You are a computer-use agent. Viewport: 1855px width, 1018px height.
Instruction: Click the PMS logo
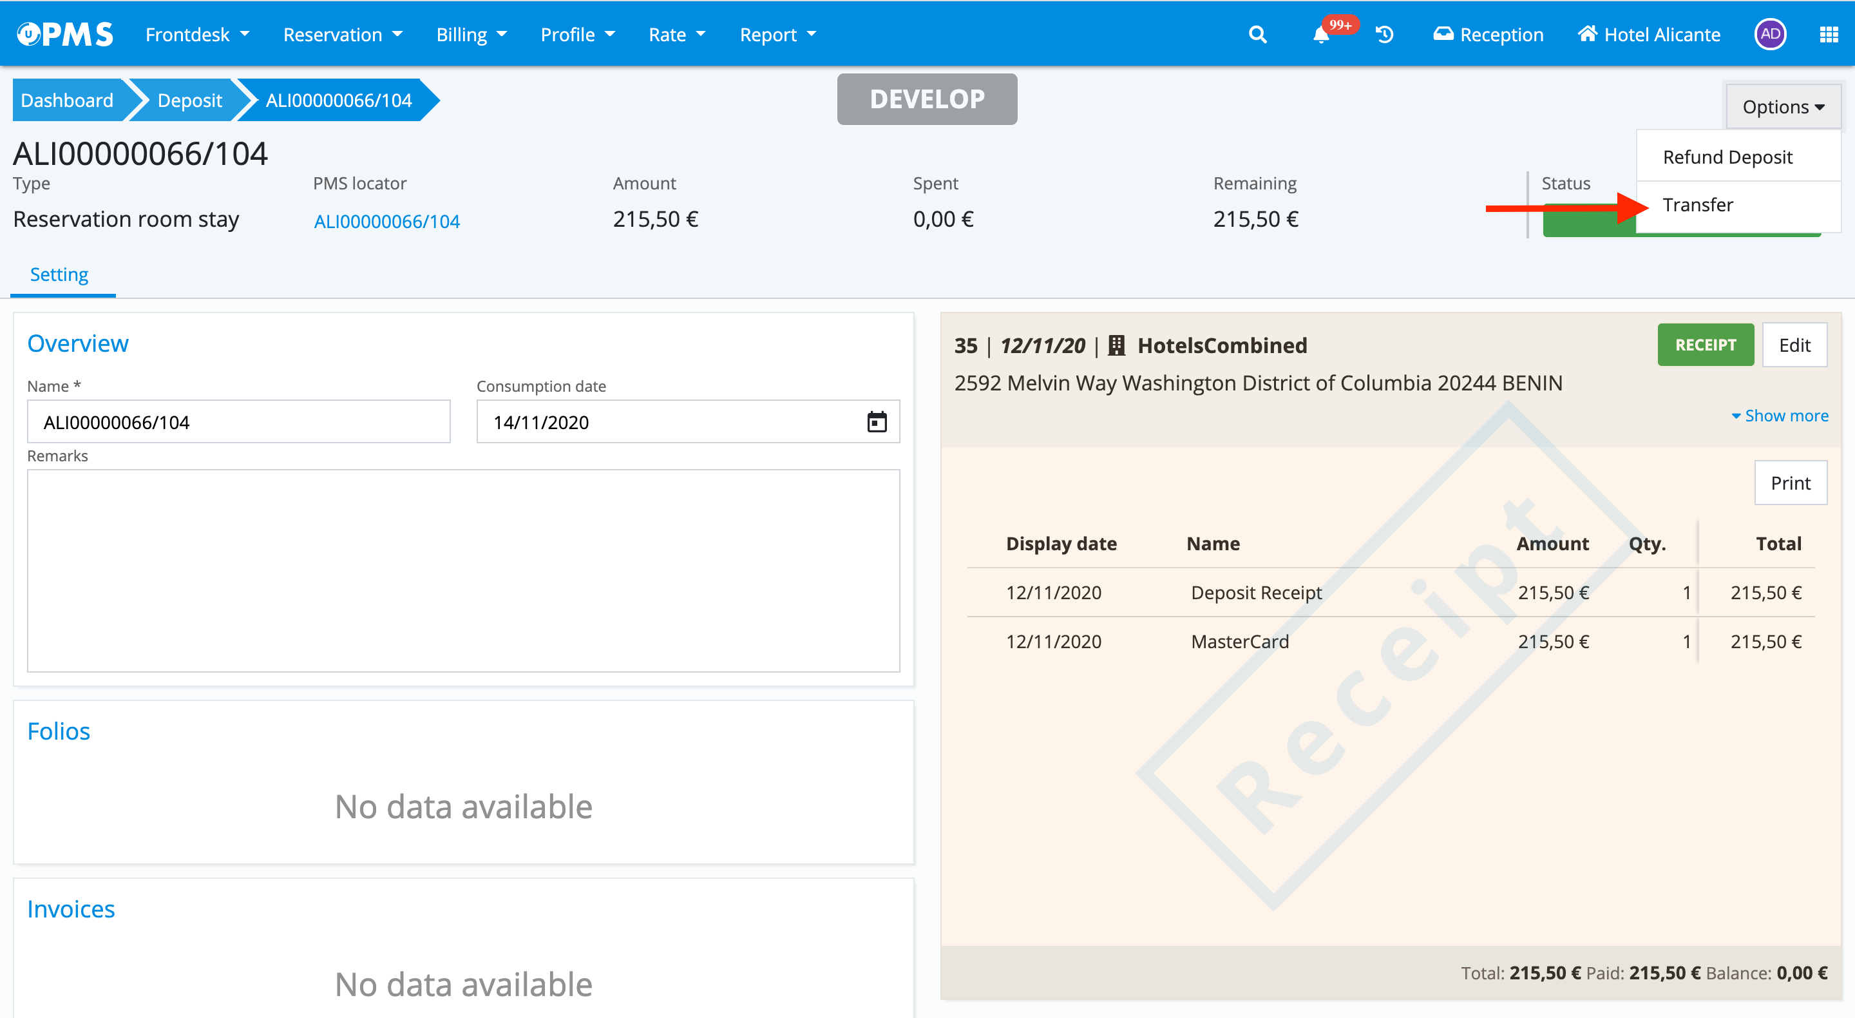point(65,34)
